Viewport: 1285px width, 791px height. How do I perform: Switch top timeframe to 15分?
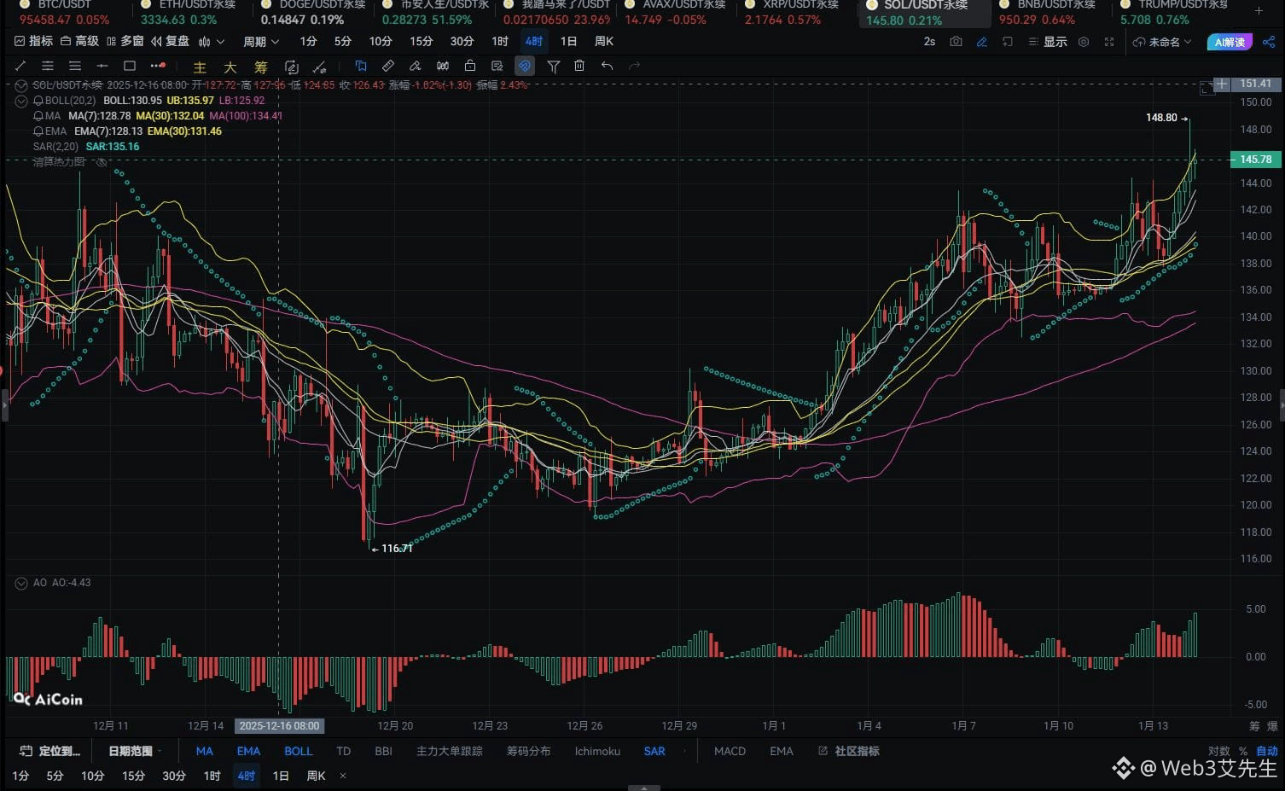click(421, 41)
